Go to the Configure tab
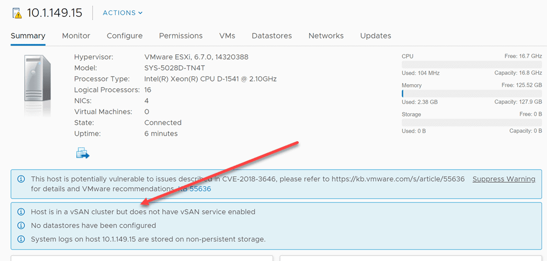Screen dimensions: 547x261 click(x=124, y=36)
